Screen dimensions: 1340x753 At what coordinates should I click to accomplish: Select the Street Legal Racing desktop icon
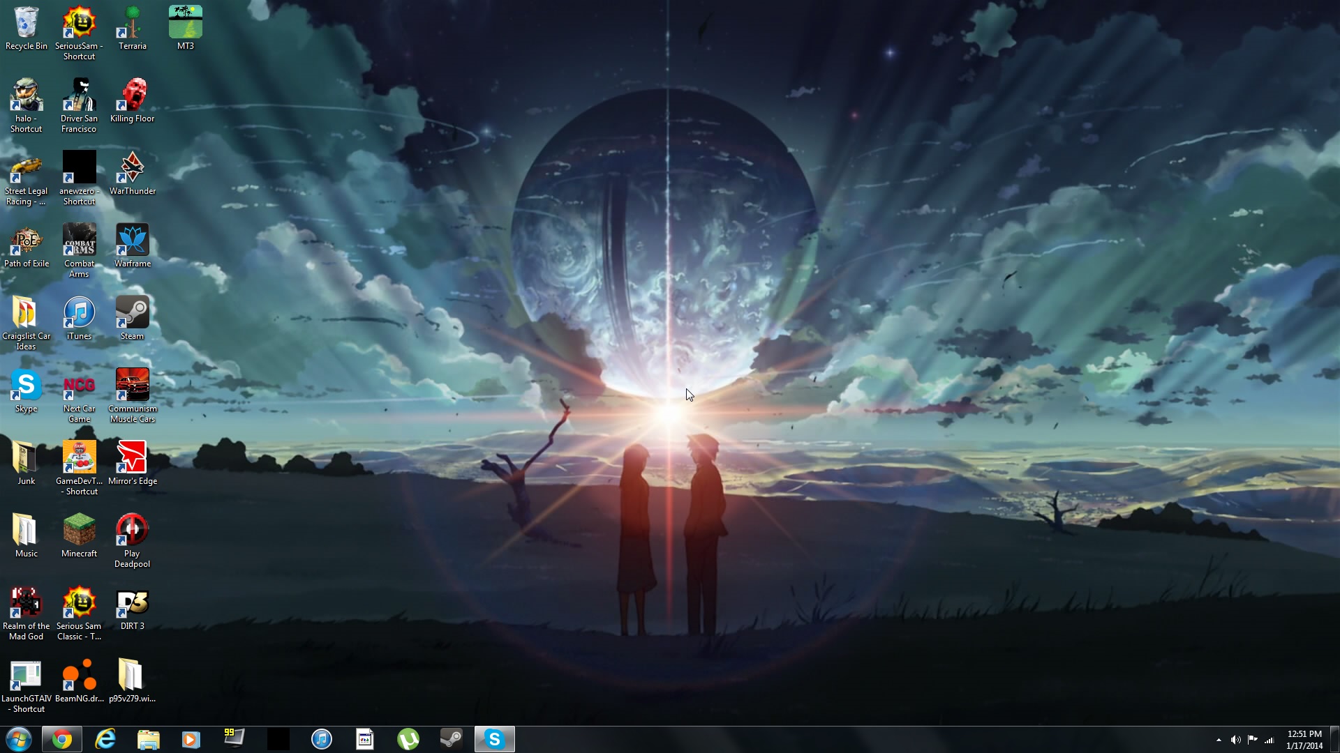click(27, 178)
